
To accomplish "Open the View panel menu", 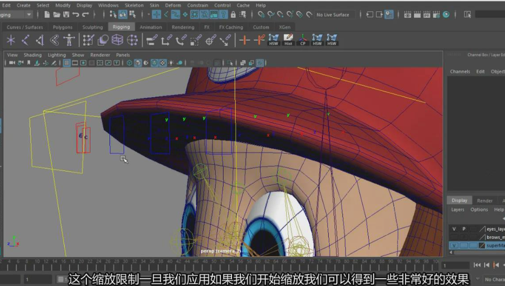I will [x=12, y=55].
